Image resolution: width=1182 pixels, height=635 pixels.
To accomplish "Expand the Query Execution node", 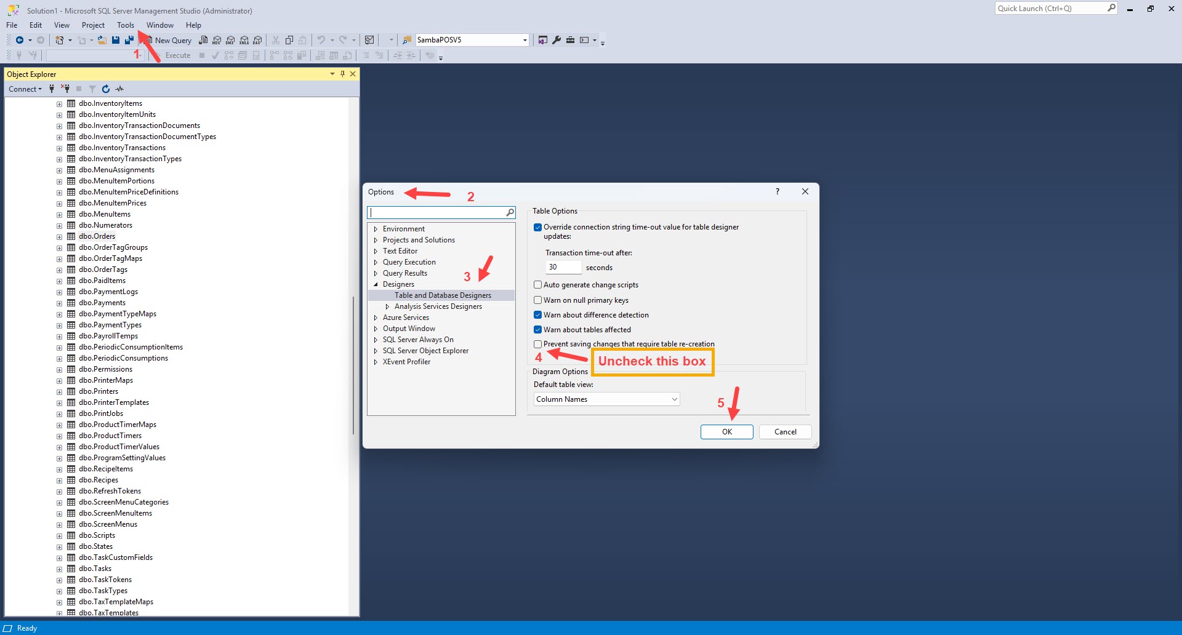I will point(376,262).
